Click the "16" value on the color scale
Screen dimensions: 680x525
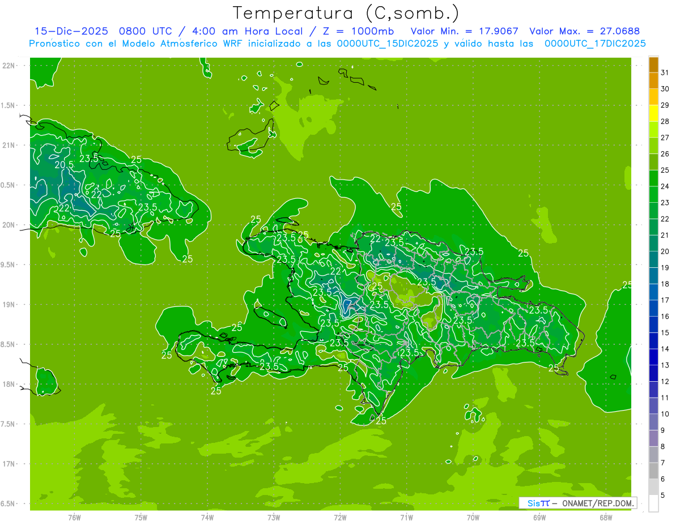(x=665, y=317)
